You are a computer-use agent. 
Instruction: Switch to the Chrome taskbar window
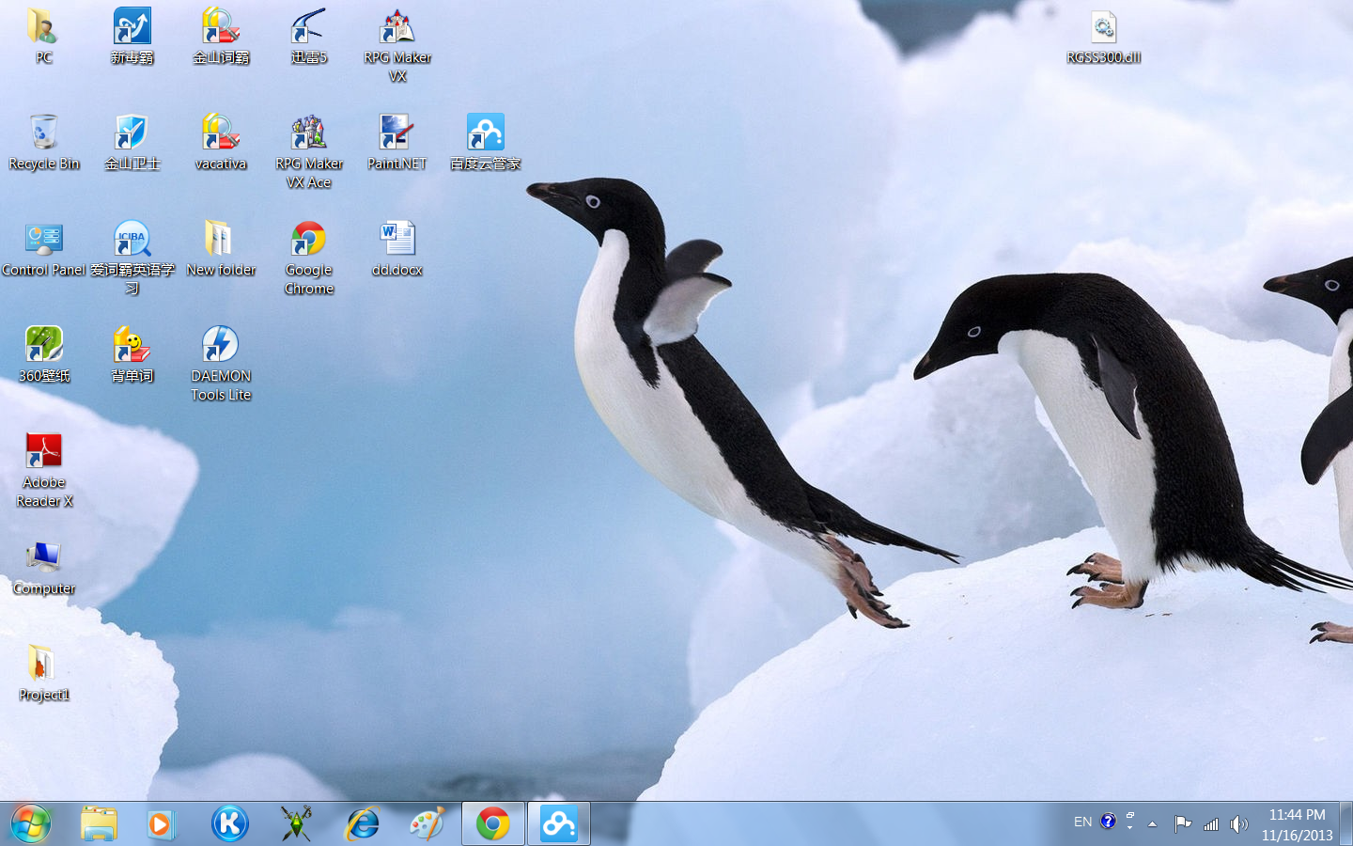pyautogui.click(x=493, y=823)
